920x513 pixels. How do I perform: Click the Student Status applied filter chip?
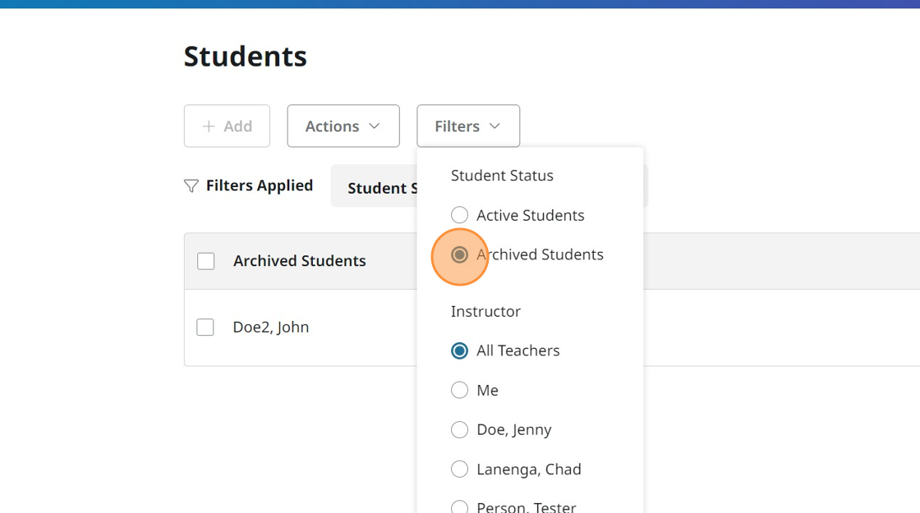tap(376, 188)
